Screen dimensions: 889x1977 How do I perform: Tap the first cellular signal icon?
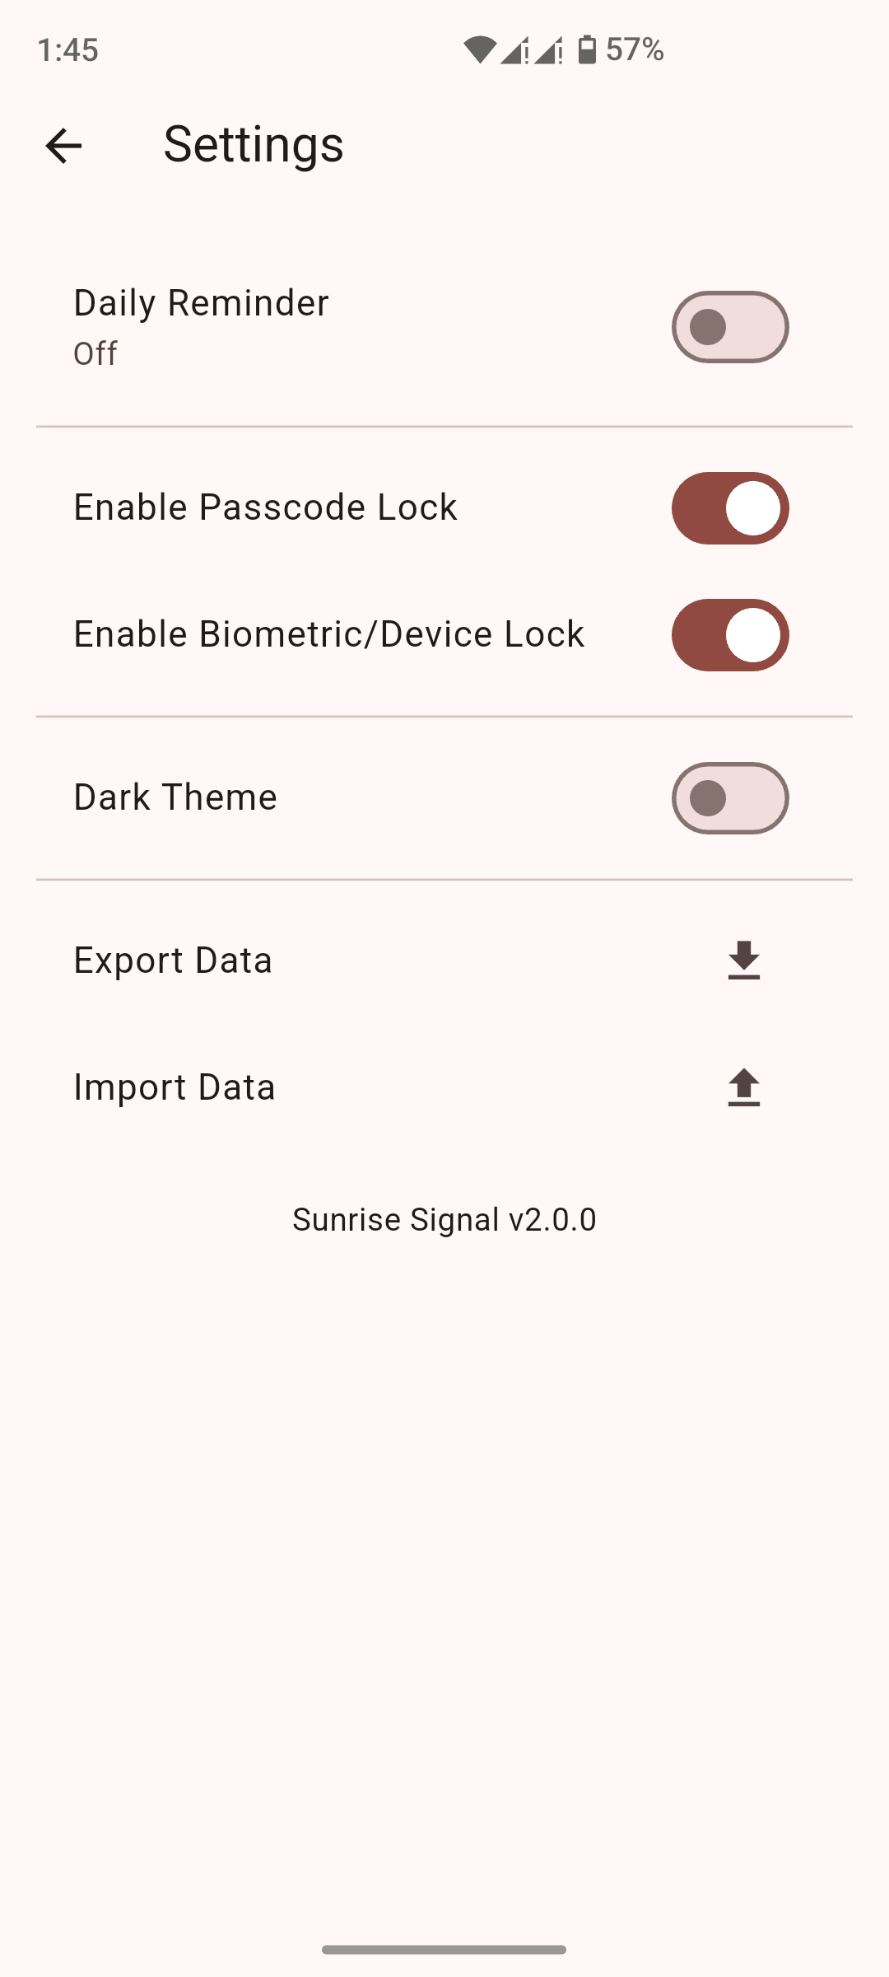515,50
